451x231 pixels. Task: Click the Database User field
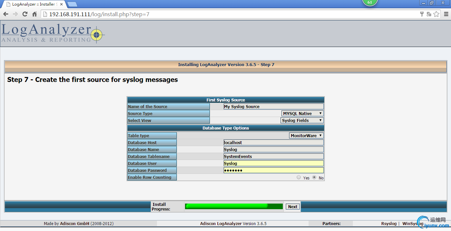[274, 163]
